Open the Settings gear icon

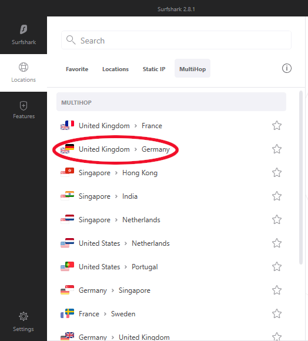click(x=24, y=316)
